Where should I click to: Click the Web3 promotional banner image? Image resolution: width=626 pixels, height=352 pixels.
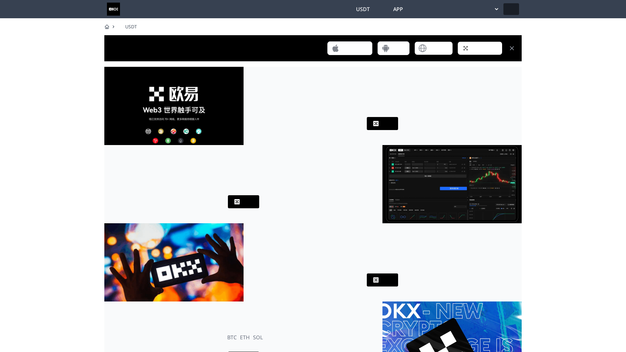pos(174,106)
